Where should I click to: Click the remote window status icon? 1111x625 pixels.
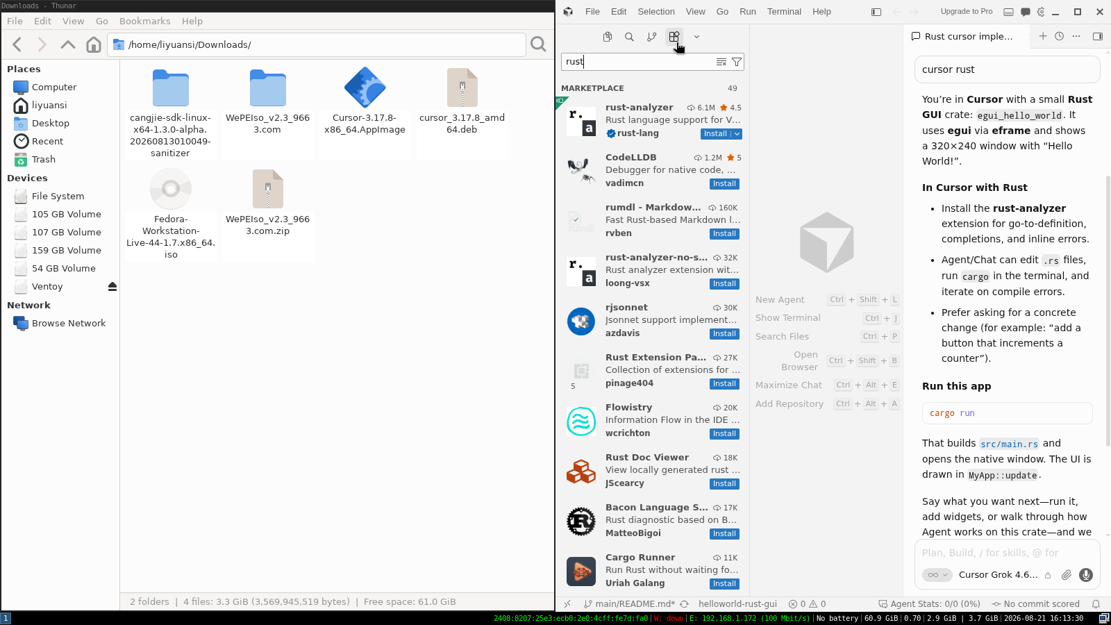[567, 604]
